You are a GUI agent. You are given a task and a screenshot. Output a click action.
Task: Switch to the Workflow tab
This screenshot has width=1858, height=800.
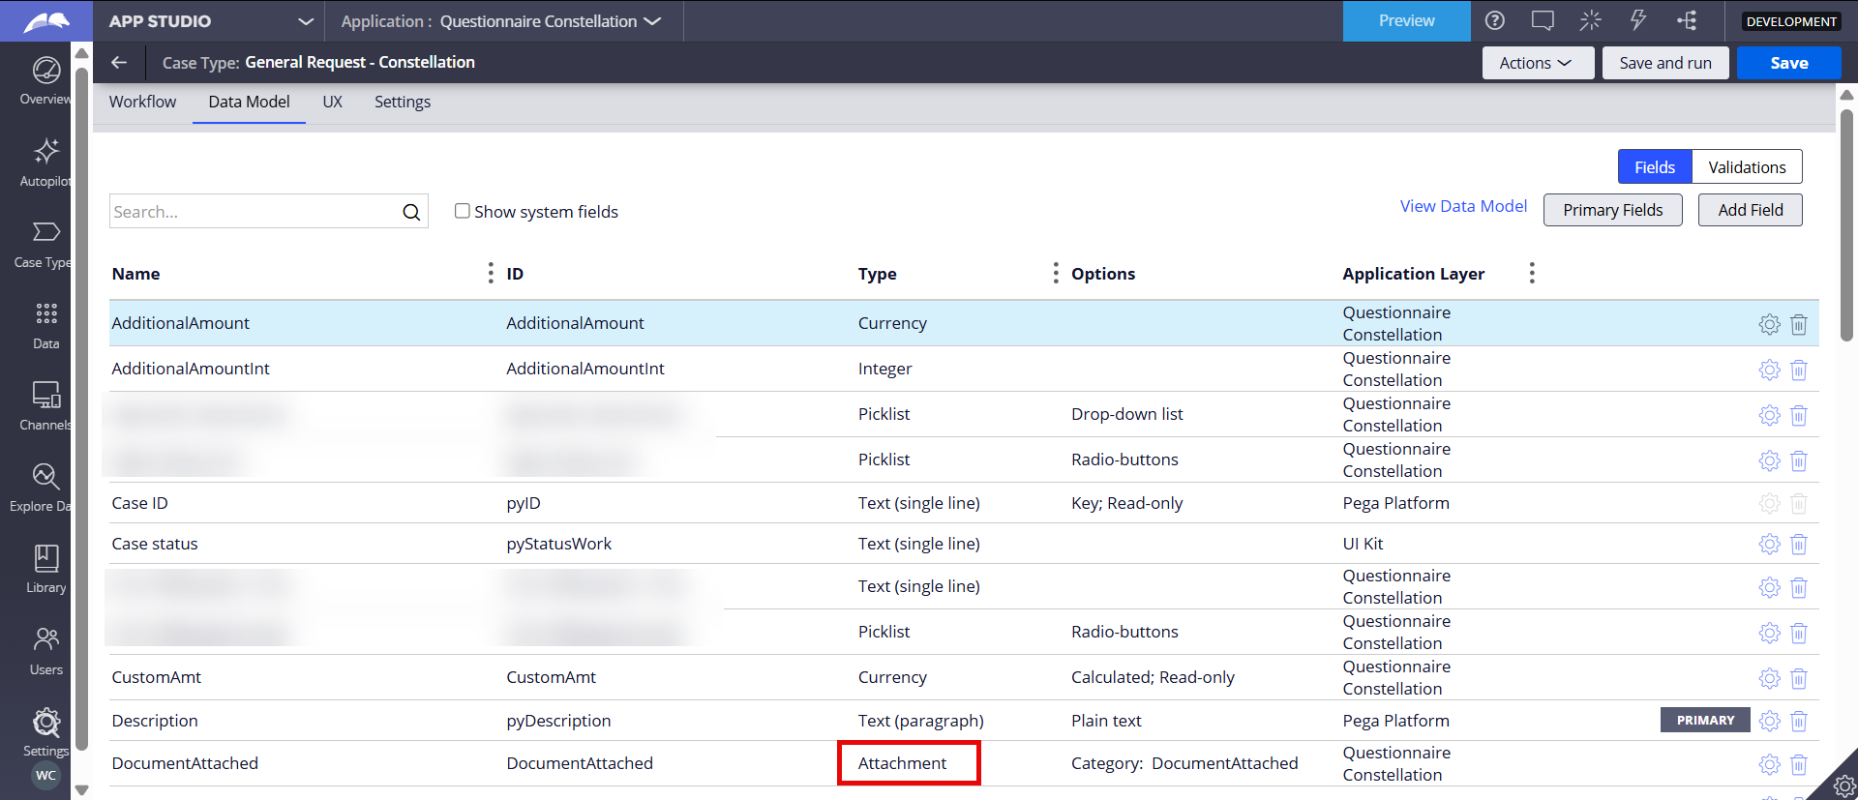(x=142, y=102)
